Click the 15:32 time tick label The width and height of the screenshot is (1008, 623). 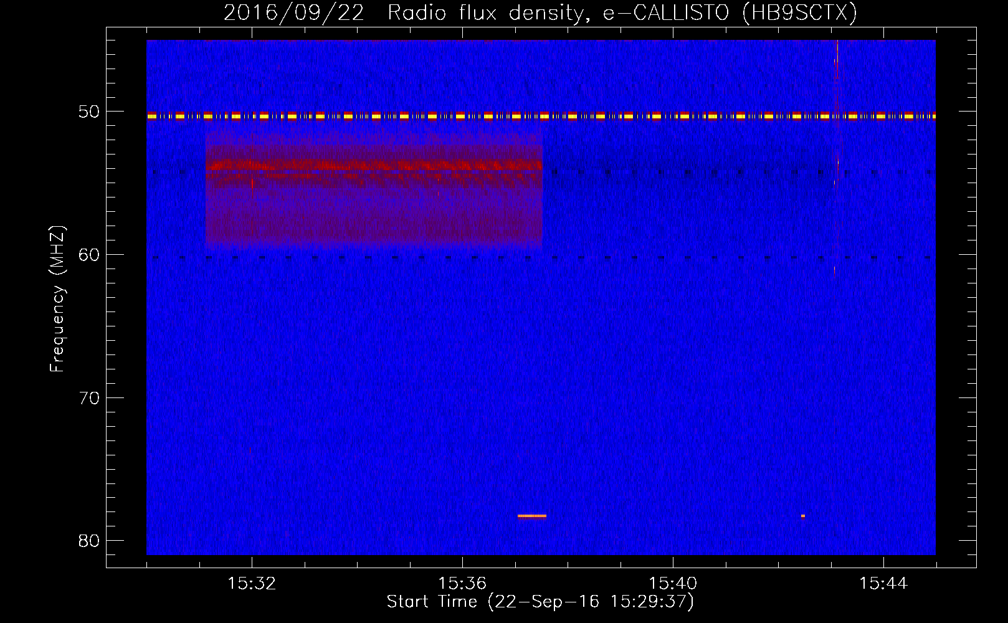(x=252, y=584)
